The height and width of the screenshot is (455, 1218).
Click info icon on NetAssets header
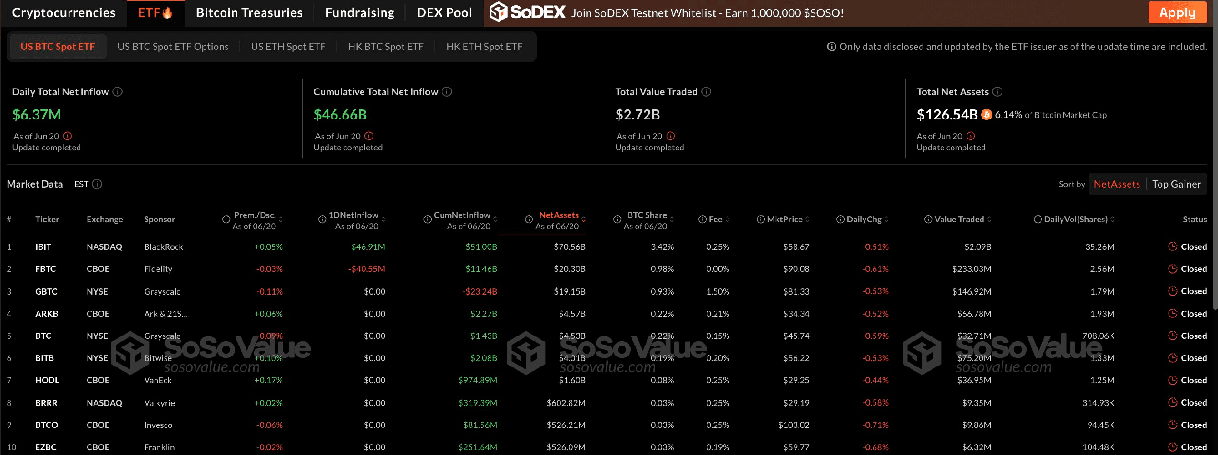529,219
